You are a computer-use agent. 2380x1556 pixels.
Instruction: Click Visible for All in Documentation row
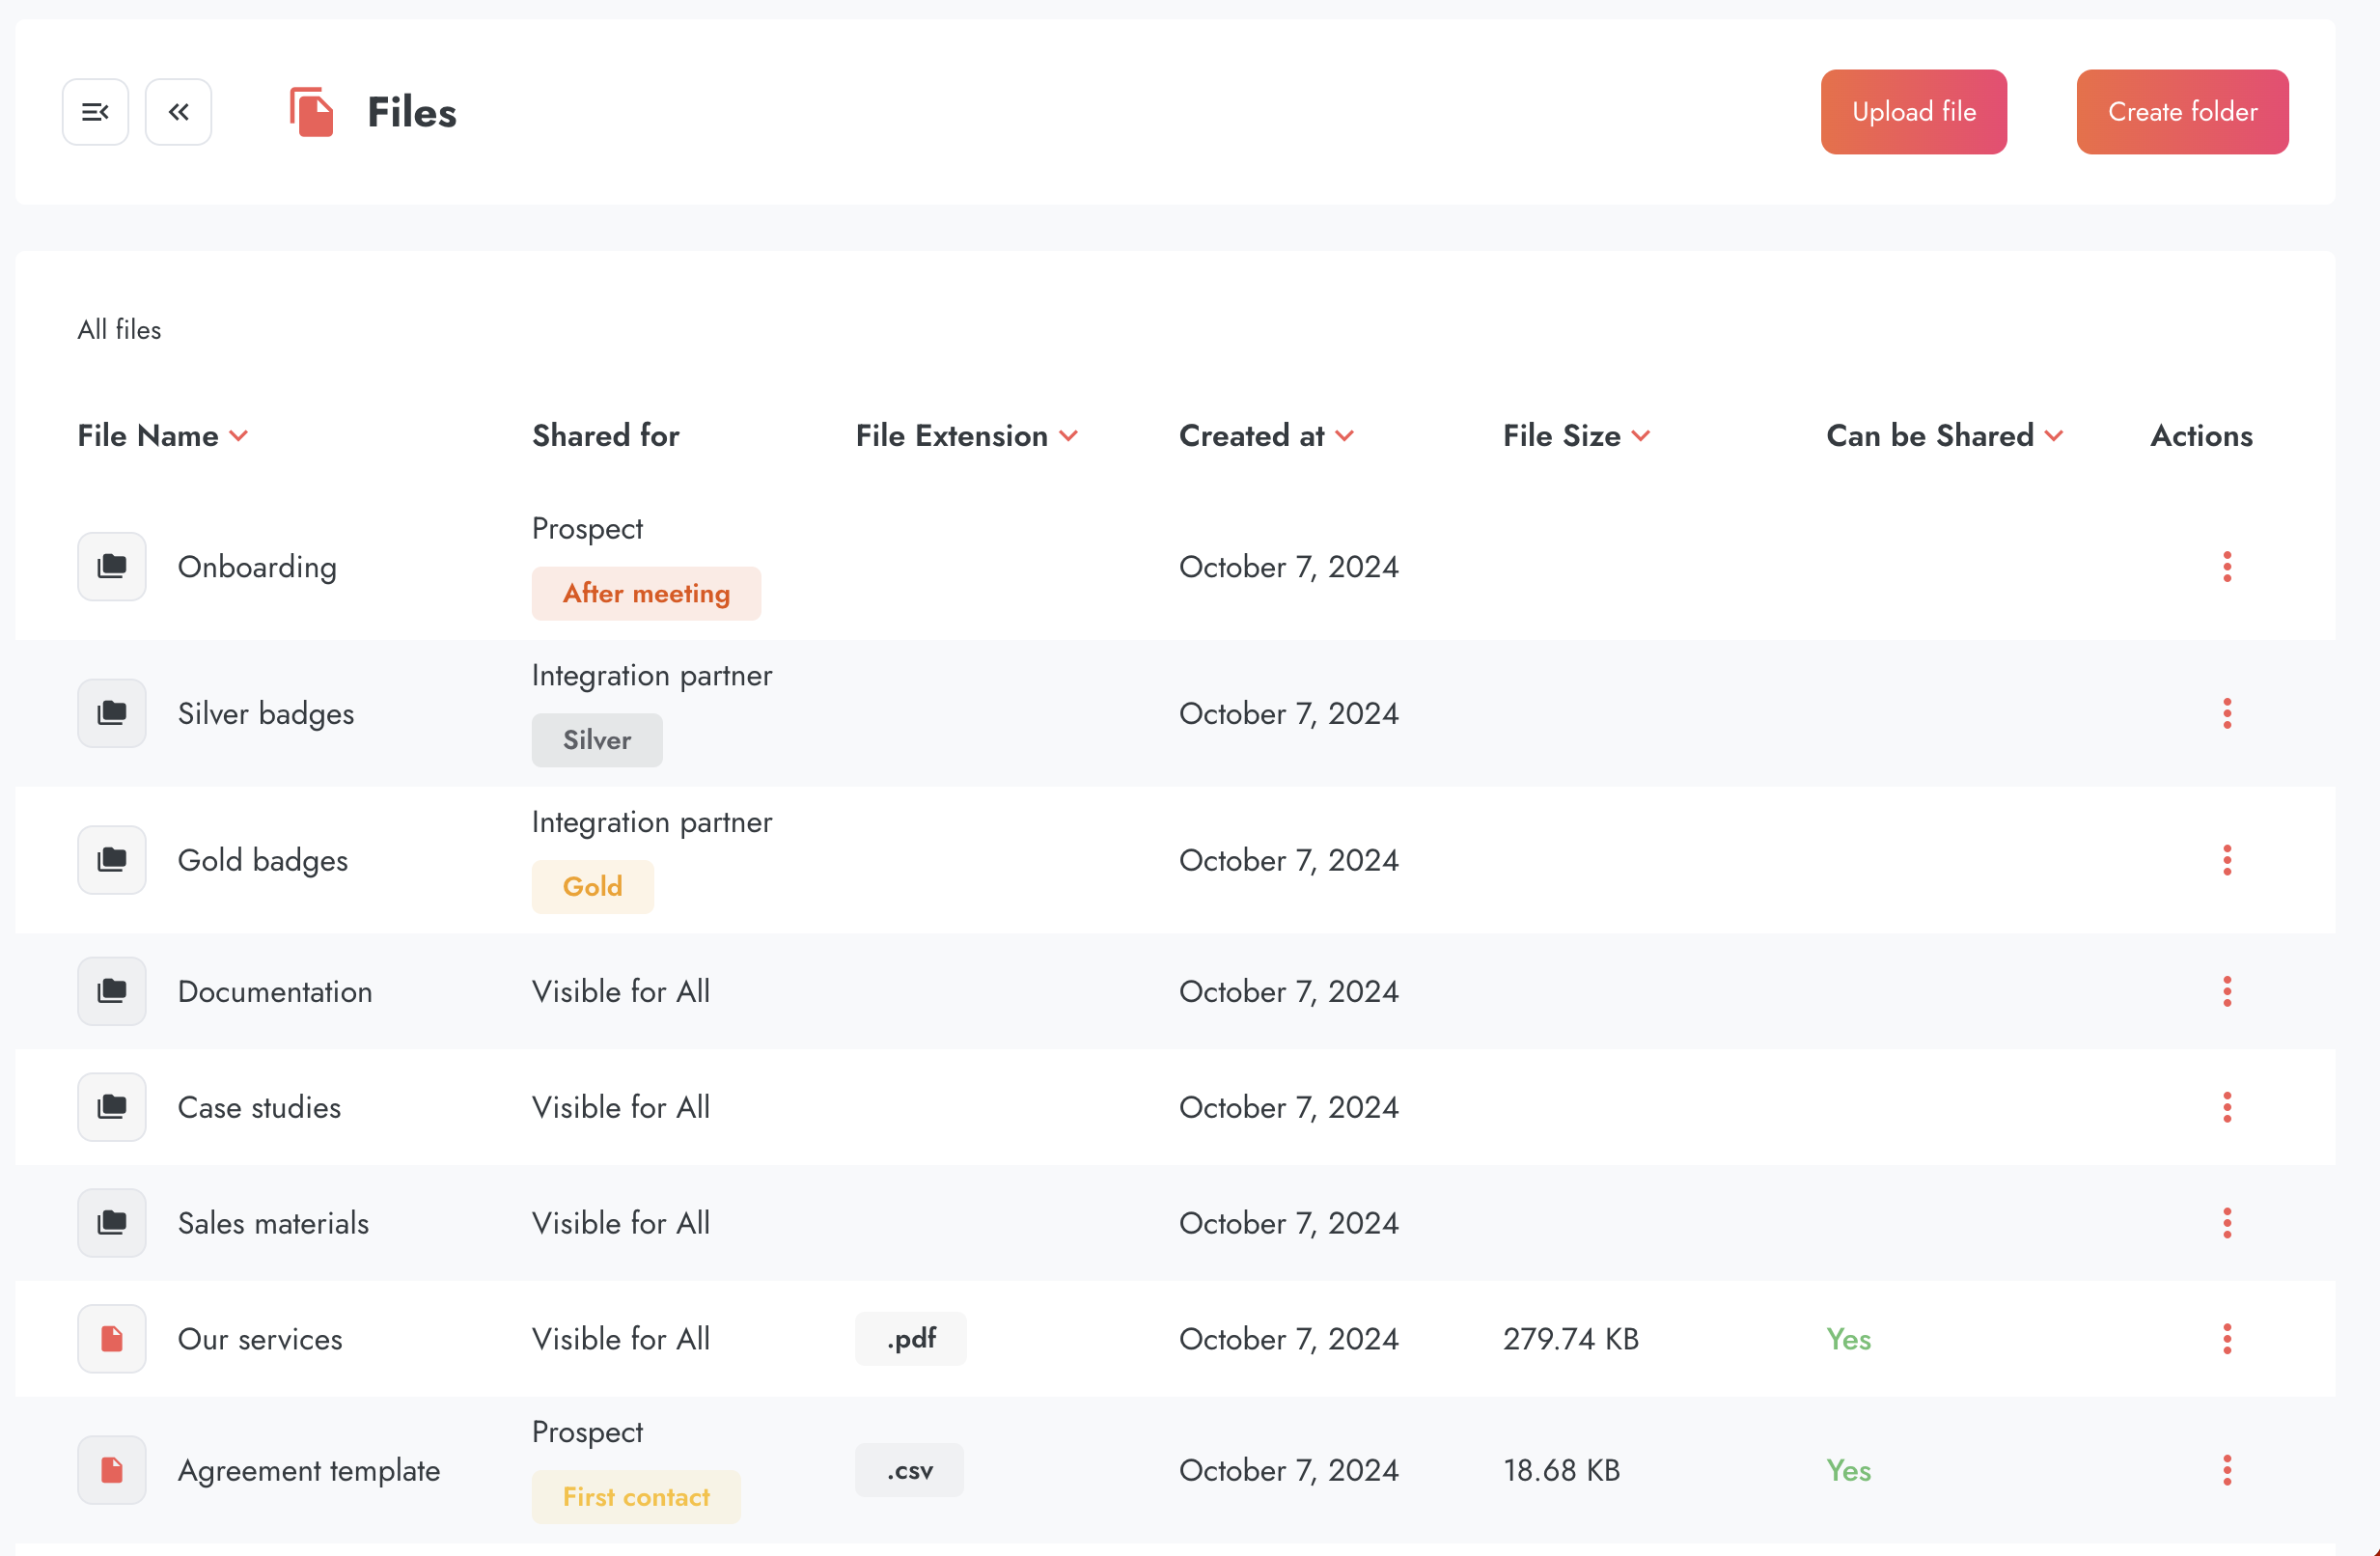point(621,992)
